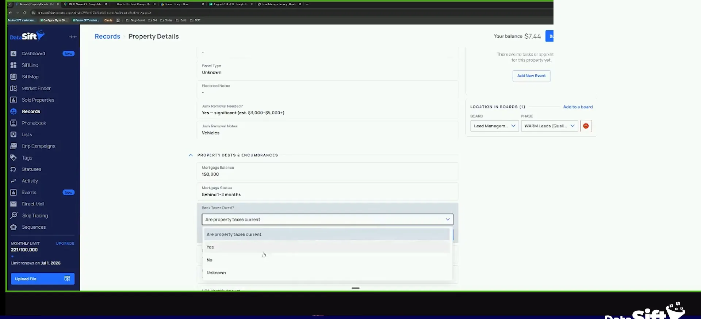Select the Sold Properties sidebar icon

(14, 100)
